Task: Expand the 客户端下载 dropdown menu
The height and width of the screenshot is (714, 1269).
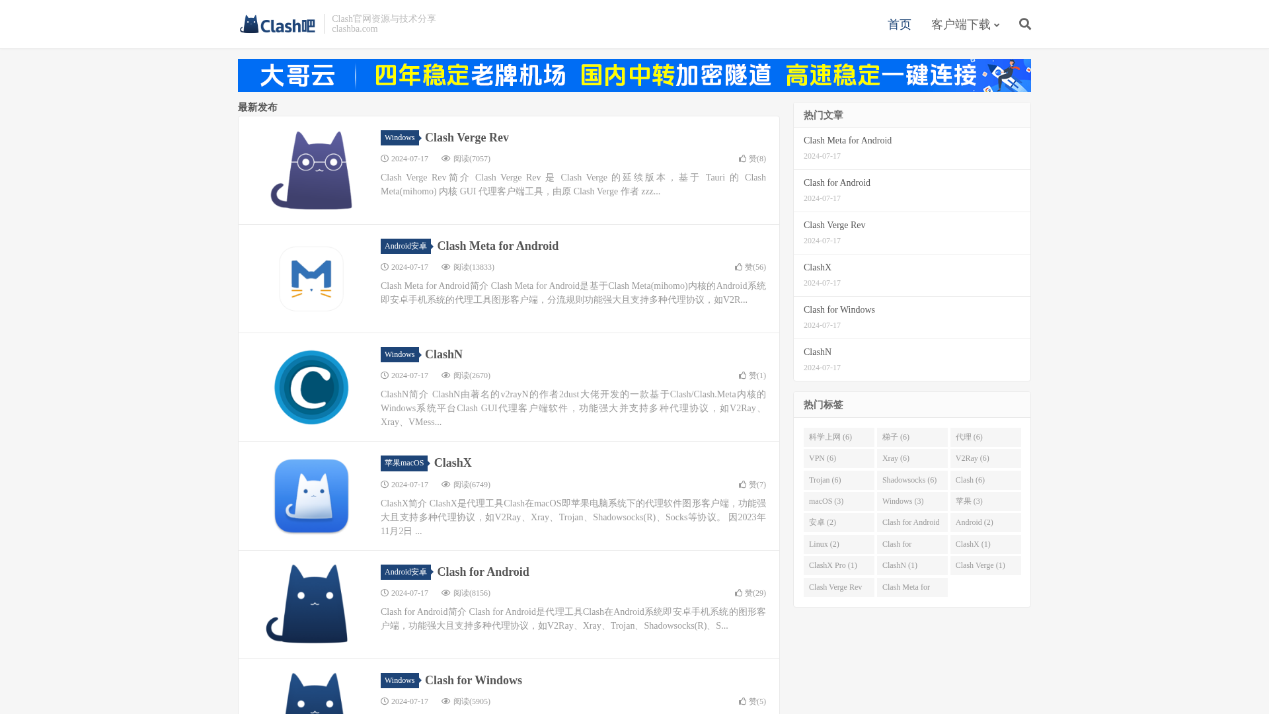Action: [x=965, y=24]
